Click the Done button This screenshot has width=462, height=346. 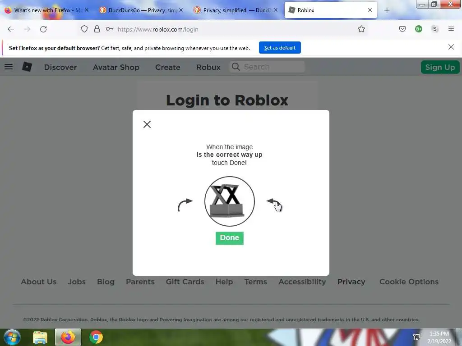click(230, 238)
